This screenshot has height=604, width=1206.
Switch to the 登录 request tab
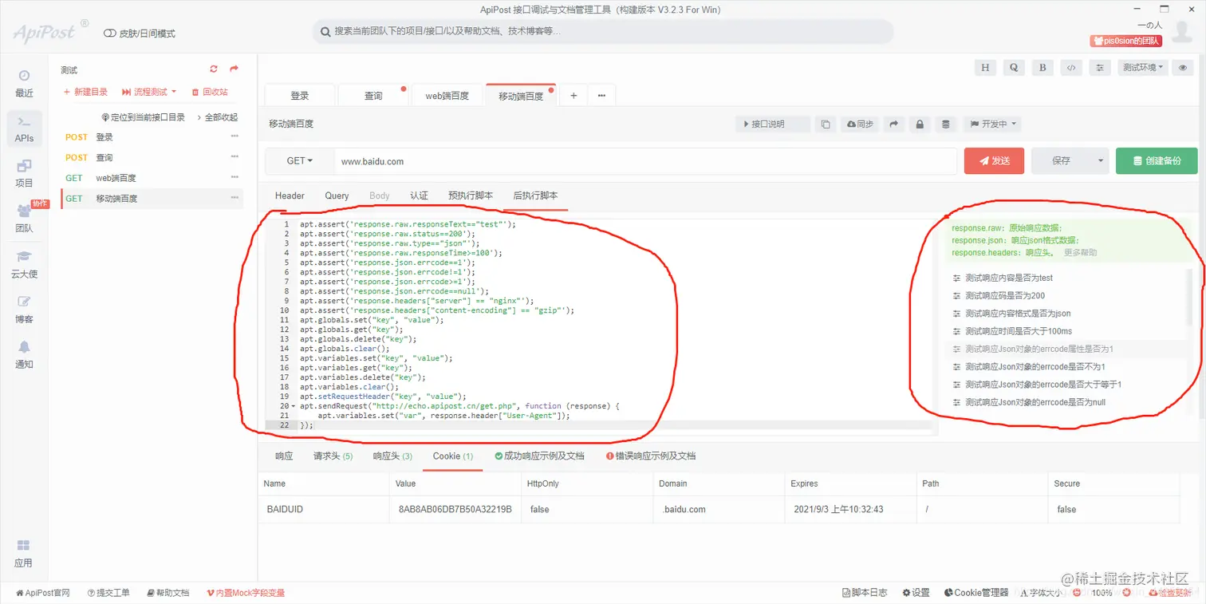pos(300,96)
